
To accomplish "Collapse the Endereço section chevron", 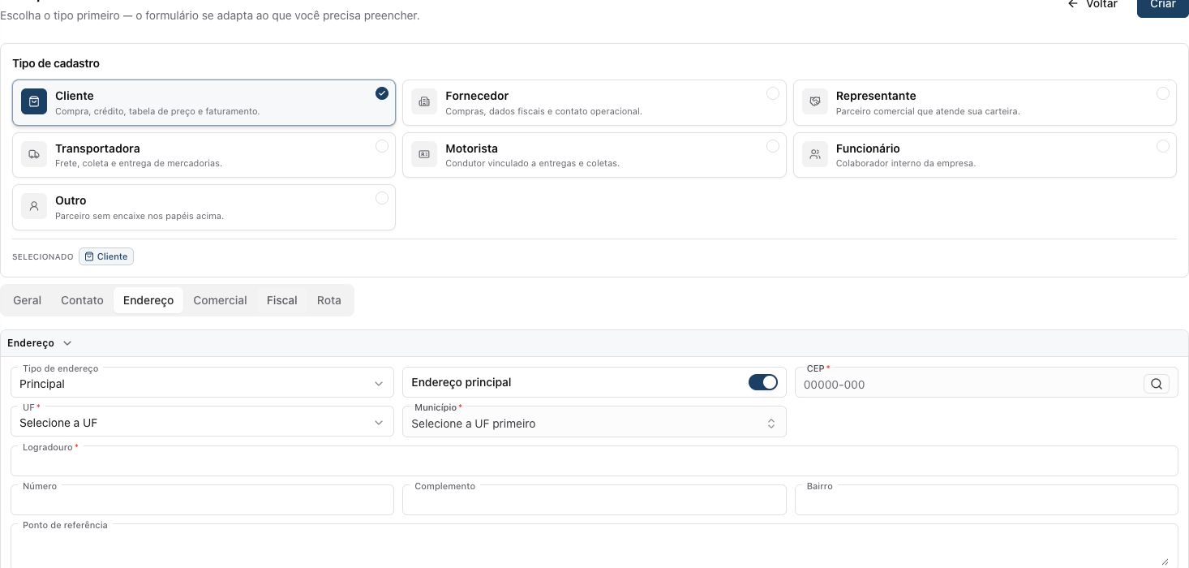I will (67, 343).
